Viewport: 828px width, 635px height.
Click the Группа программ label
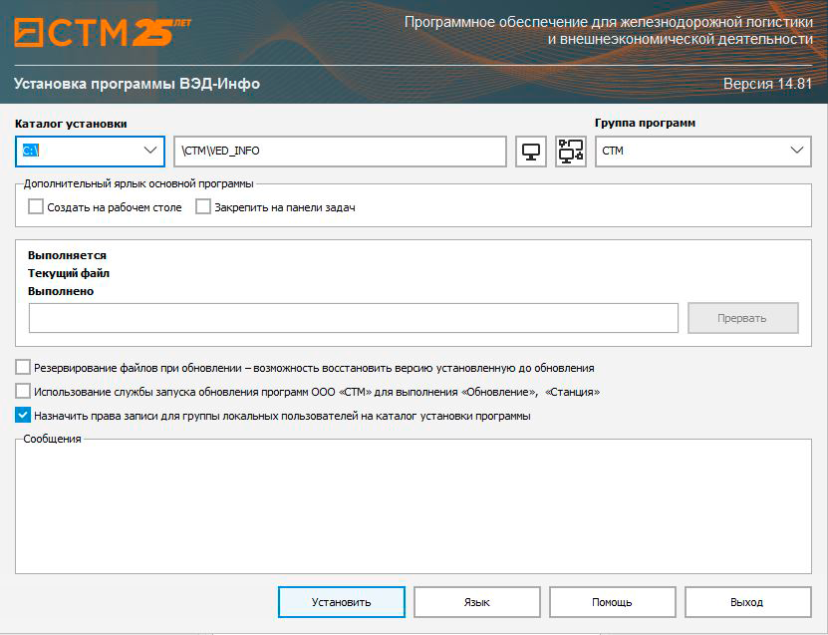(645, 123)
